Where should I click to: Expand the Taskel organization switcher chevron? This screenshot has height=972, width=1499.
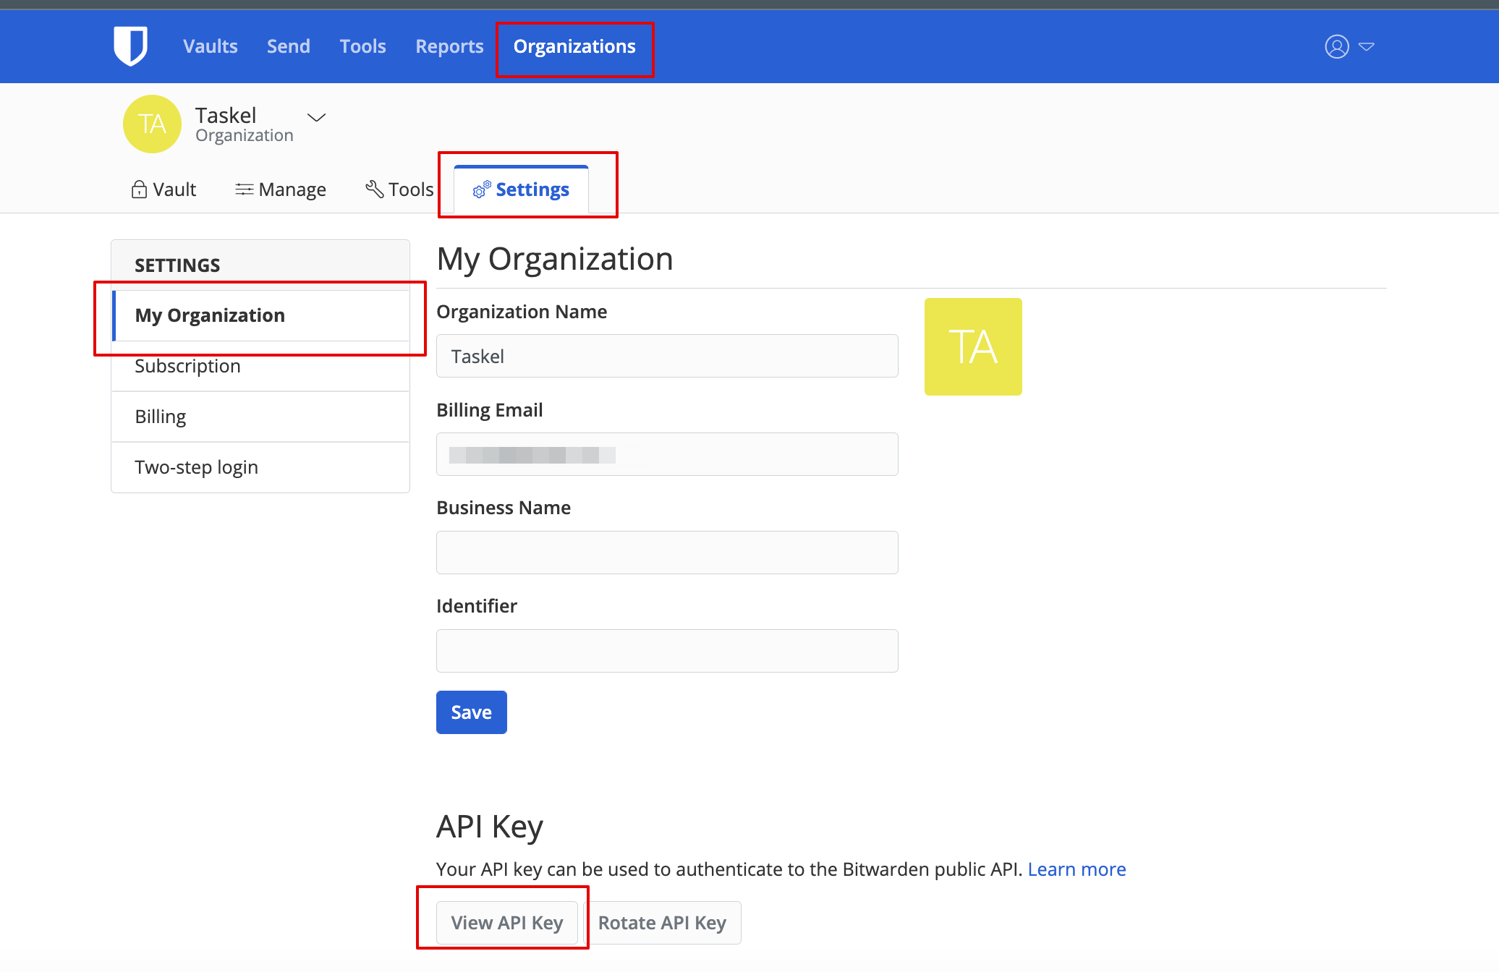click(316, 117)
